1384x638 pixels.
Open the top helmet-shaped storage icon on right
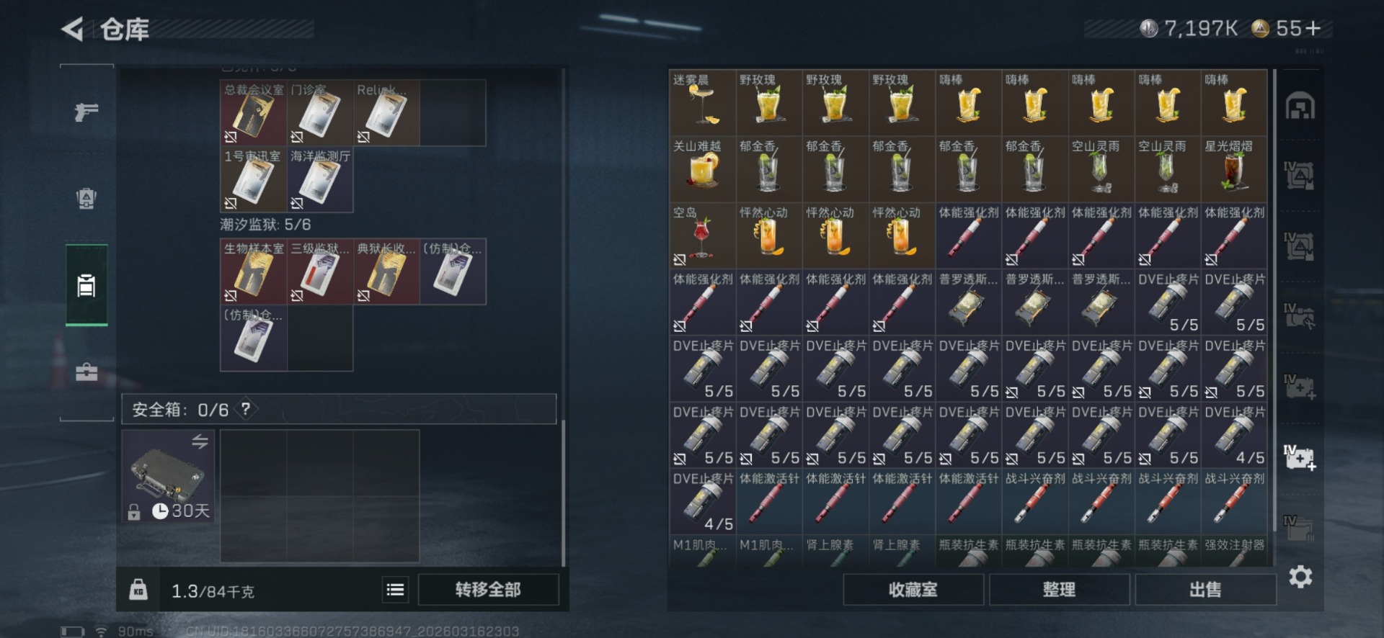point(1300,107)
